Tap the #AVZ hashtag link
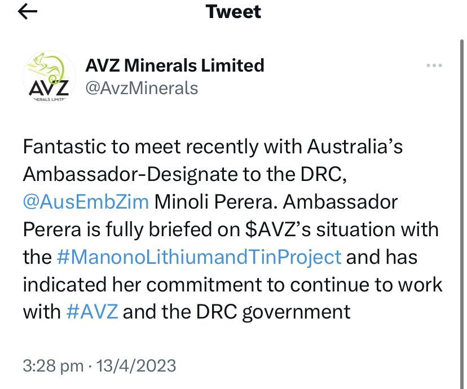The width and height of the screenshot is (467, 389). pos(92,311)
